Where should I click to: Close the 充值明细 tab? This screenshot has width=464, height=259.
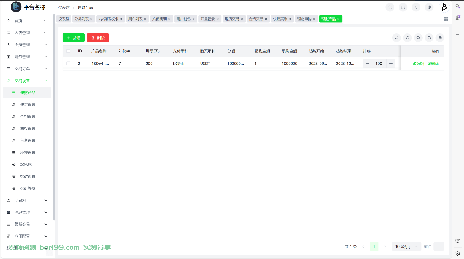(169, 19)
